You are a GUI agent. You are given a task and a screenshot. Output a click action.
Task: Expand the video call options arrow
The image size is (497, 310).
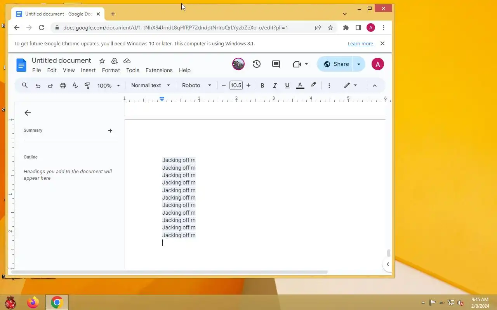tap(306, 64)
